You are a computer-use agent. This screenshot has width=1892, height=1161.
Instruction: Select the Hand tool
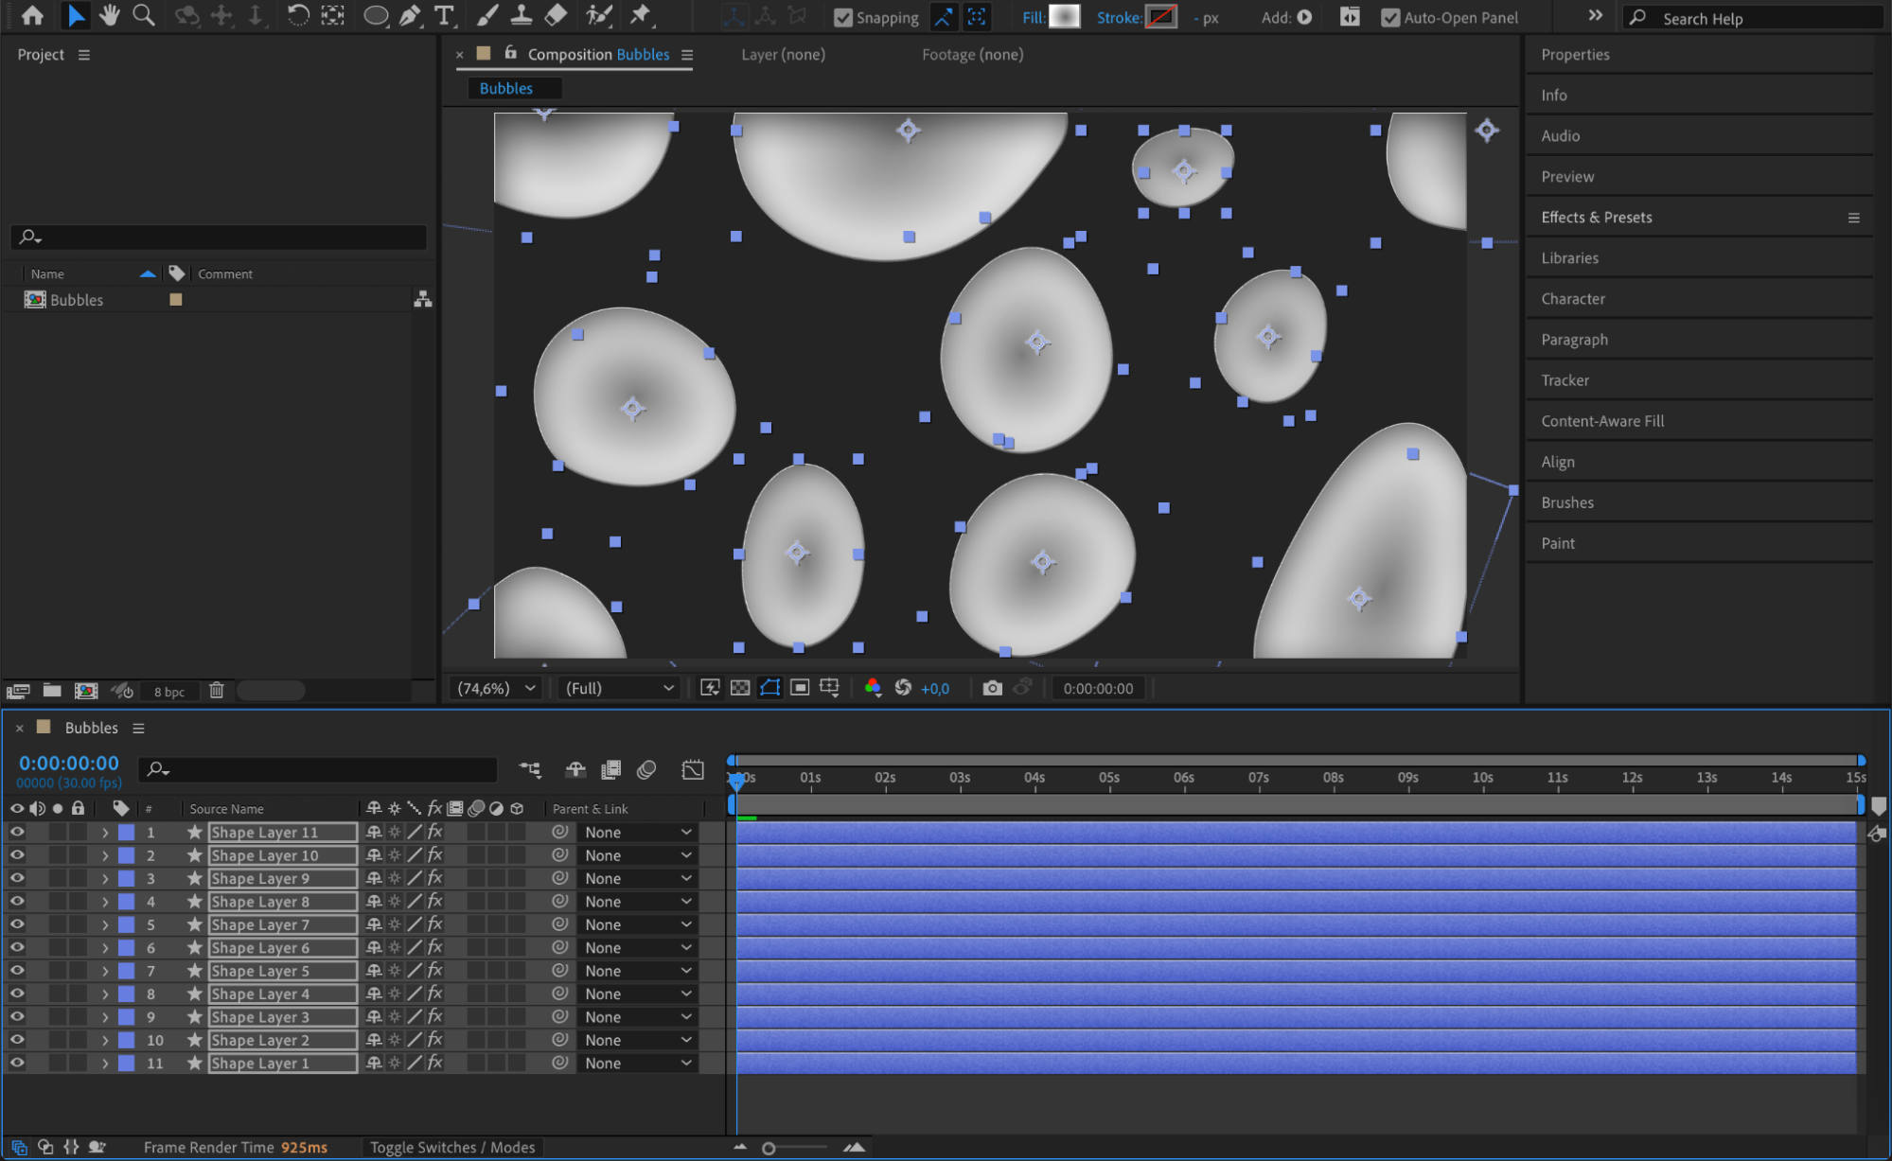[110, 15]
